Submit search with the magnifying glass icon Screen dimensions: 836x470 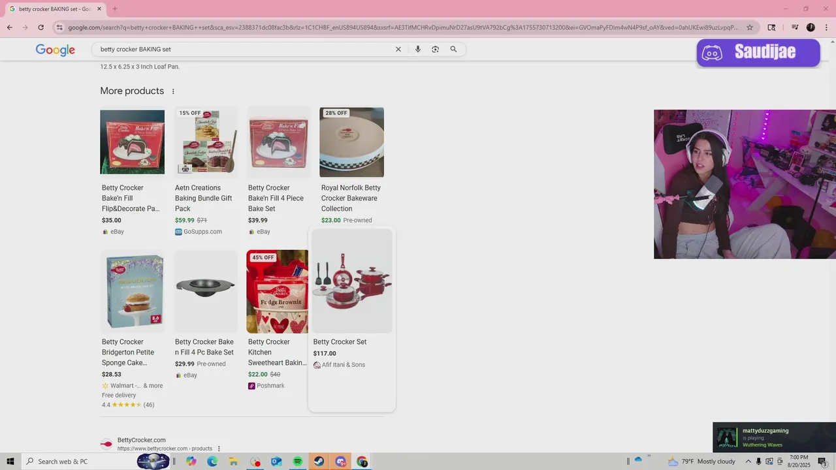pyautogui.click(x=453, y=49)
